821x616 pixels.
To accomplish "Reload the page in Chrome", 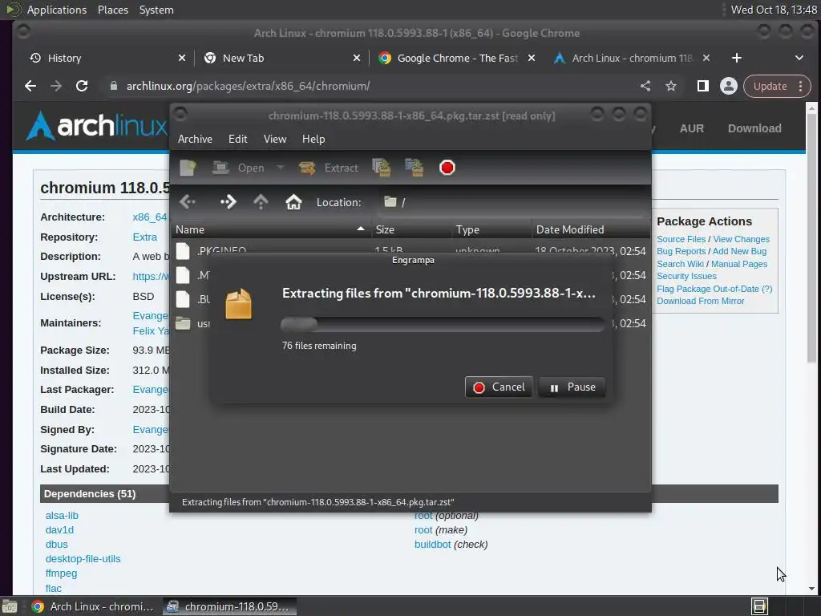I will (82, 86).
